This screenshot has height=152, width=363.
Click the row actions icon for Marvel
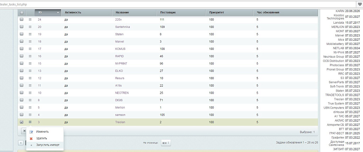[30, 41]
